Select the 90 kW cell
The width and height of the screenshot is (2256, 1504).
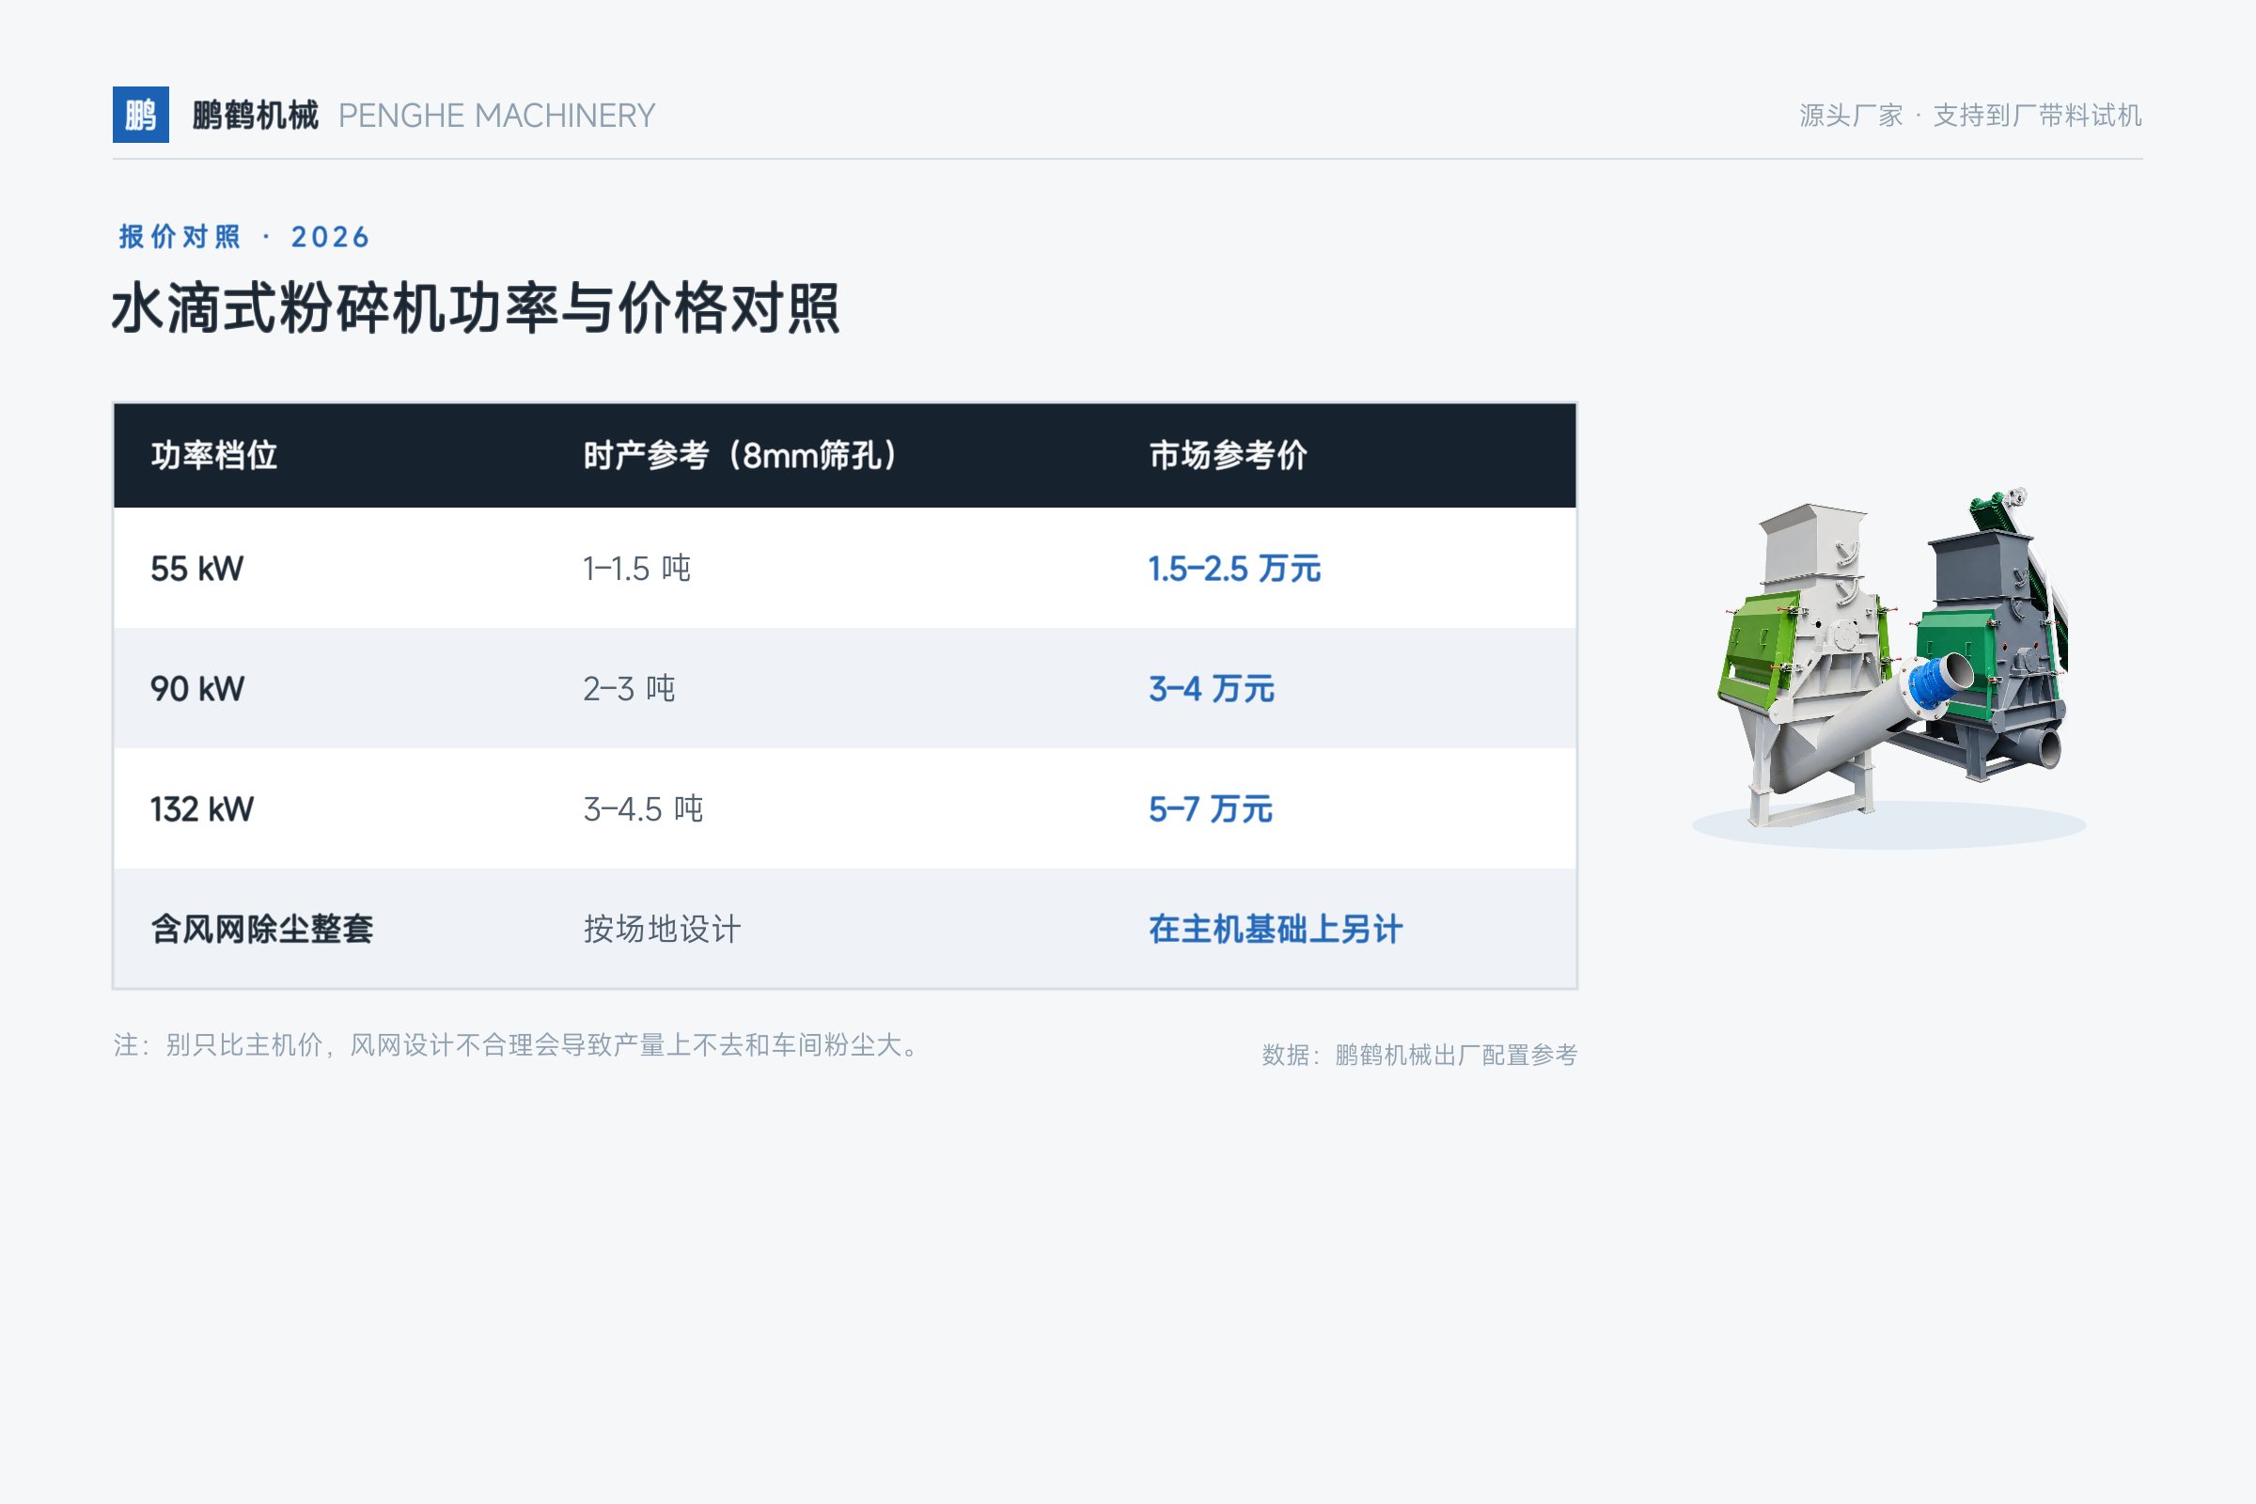197,689
